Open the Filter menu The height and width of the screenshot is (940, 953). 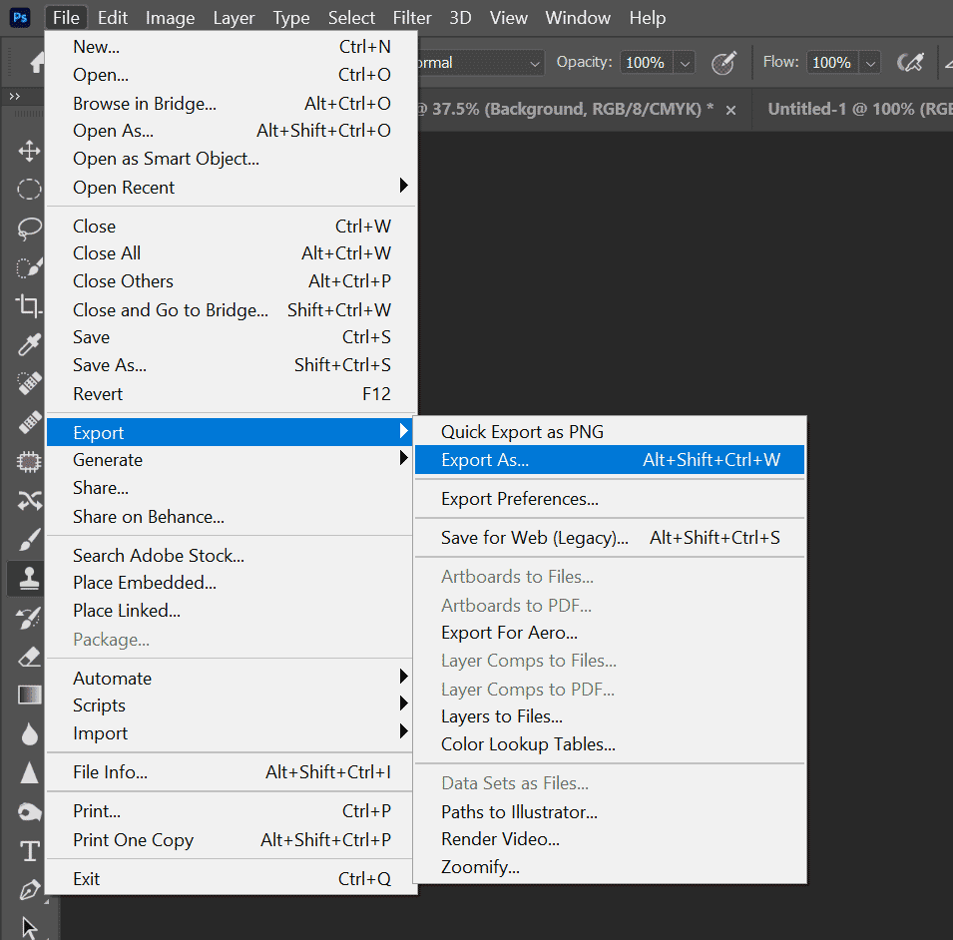[412, 17]
